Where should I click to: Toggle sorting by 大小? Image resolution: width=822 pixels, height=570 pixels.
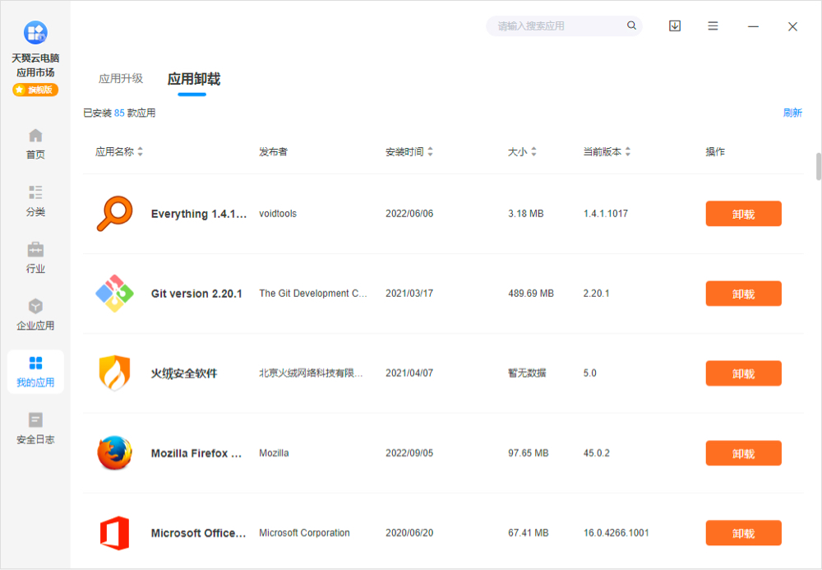click(521, 151)
